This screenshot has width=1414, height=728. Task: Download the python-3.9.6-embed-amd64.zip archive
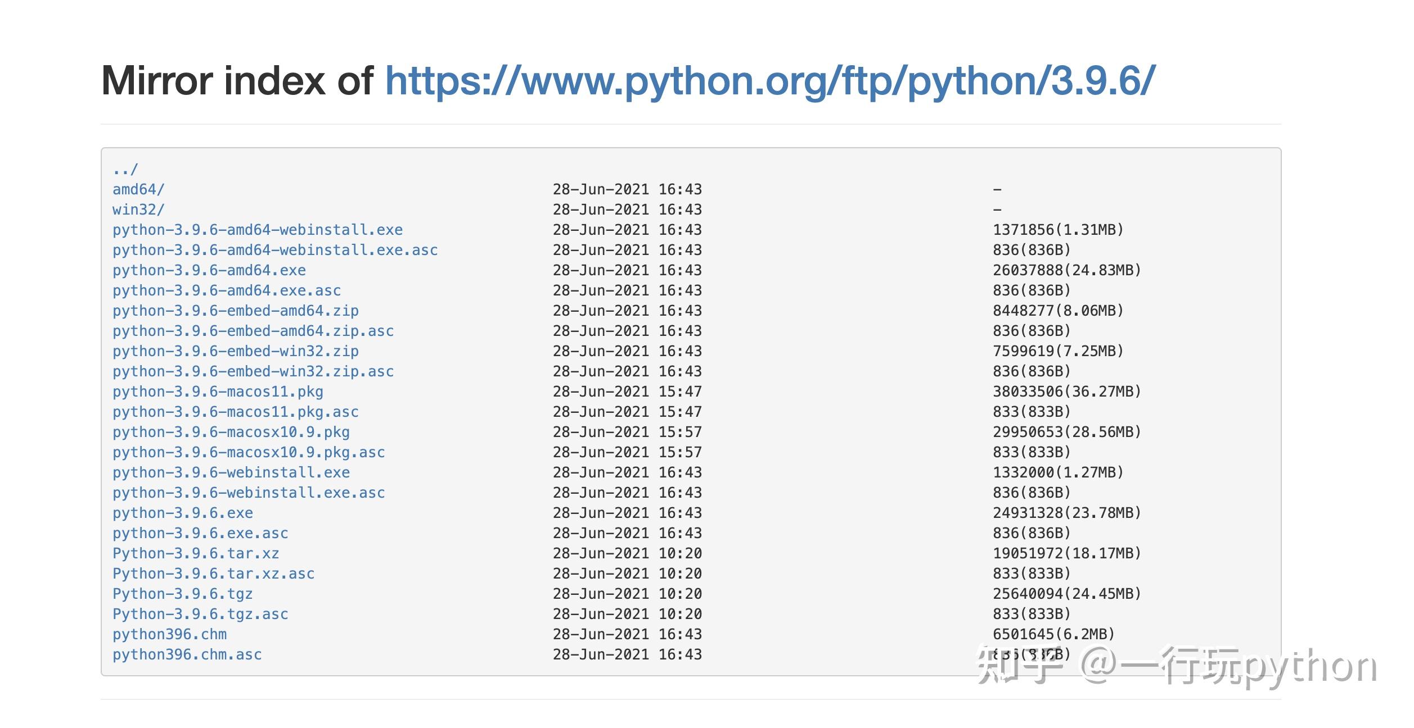tap(235, 310)
